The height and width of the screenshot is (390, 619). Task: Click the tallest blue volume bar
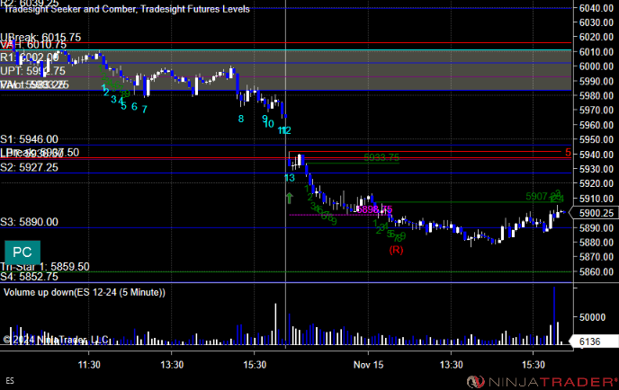(554, 316)
